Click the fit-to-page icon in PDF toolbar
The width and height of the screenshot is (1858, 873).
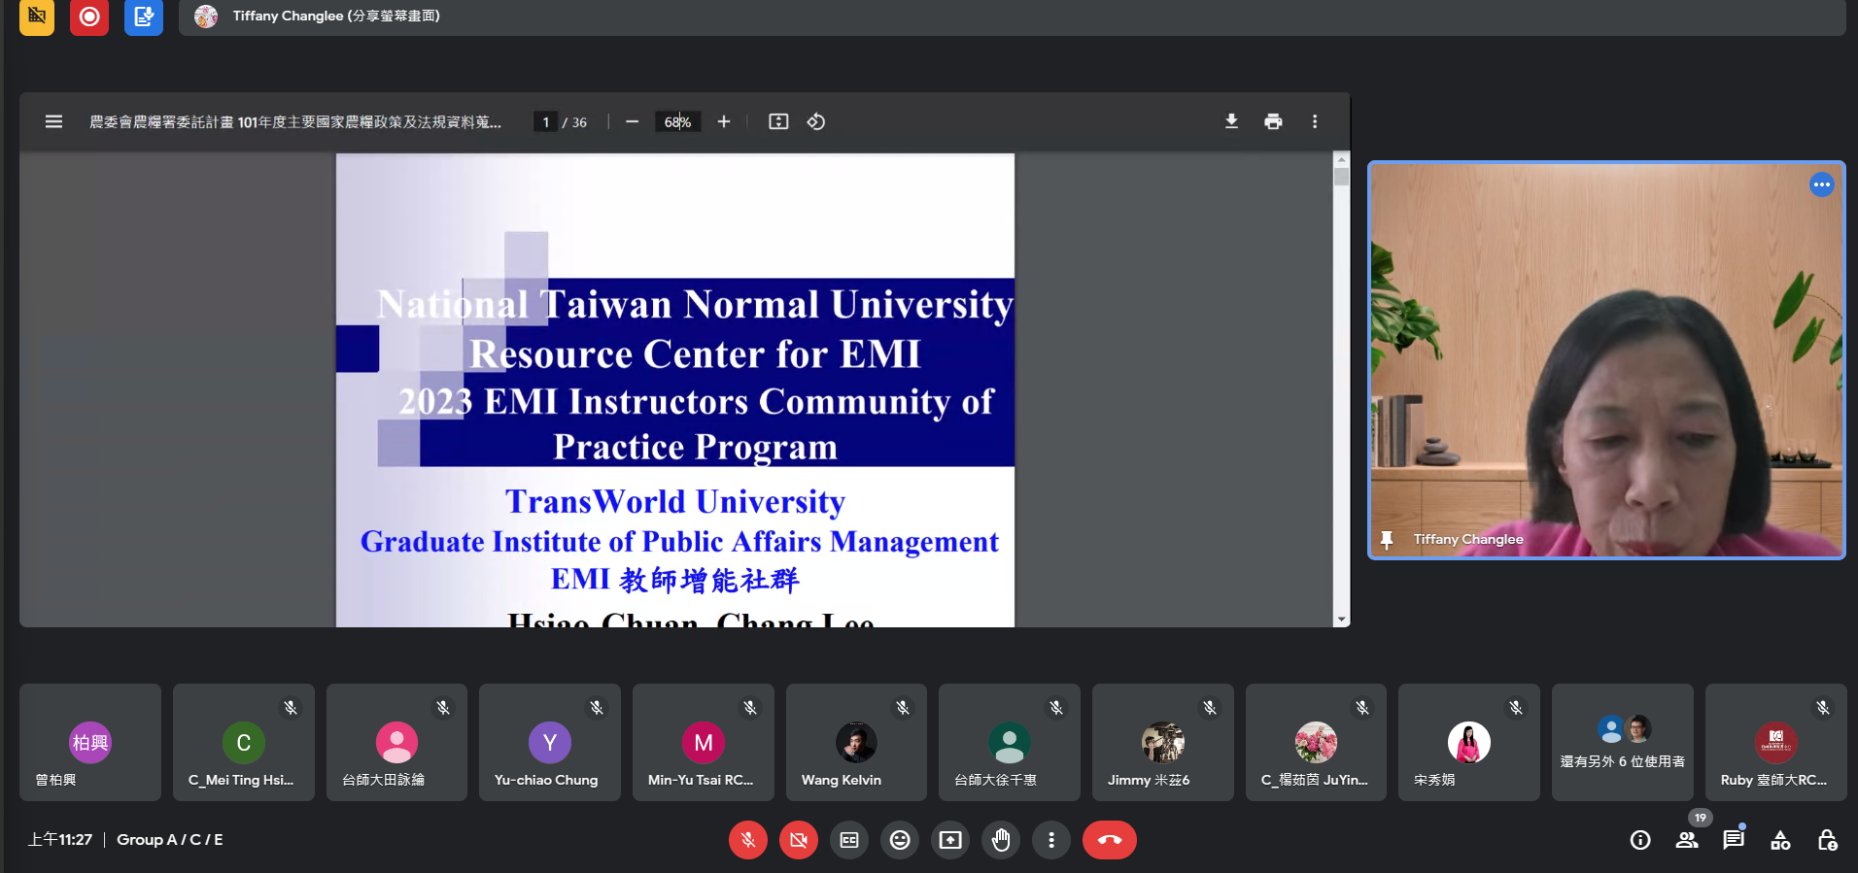pos(778,121)
